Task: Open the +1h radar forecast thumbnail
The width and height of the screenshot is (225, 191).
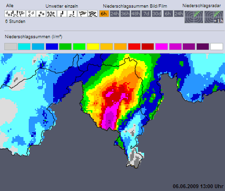Action: pos(214,17)
